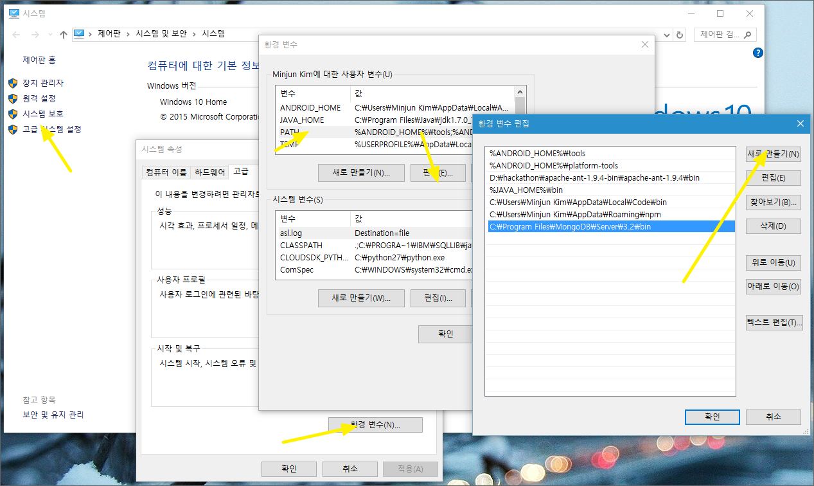Click the scrollbar up arrow in user variables list
814x486 pixels.
point(520,91)
